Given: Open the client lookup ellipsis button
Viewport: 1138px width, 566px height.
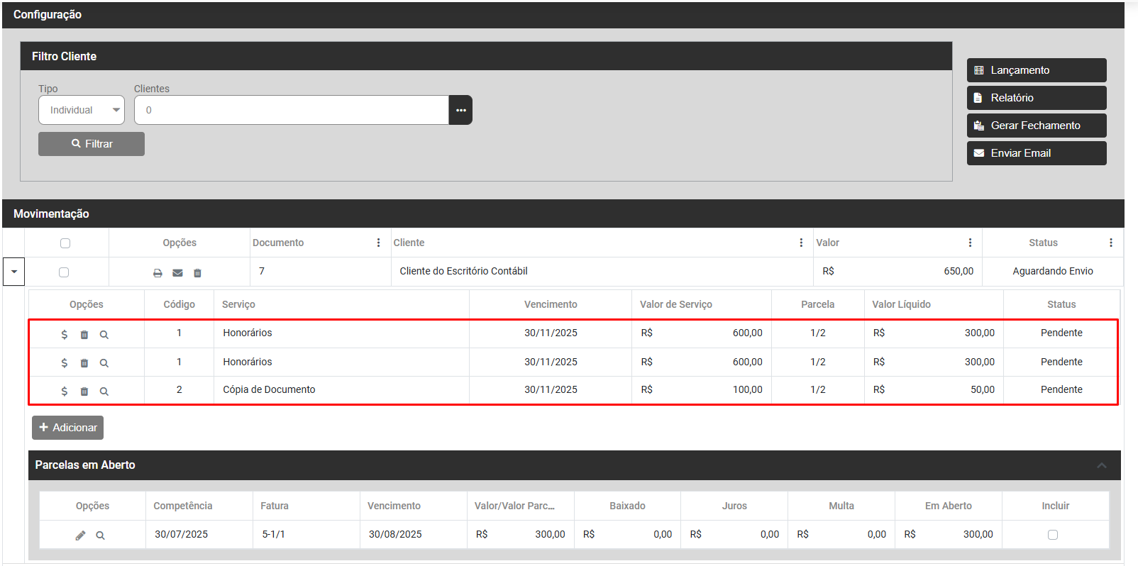Looking at the screenshot, I should [x=460, y=110].
